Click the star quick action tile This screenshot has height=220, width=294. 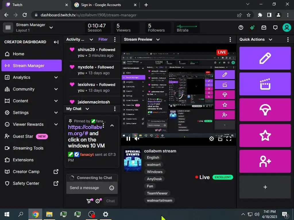265,135
